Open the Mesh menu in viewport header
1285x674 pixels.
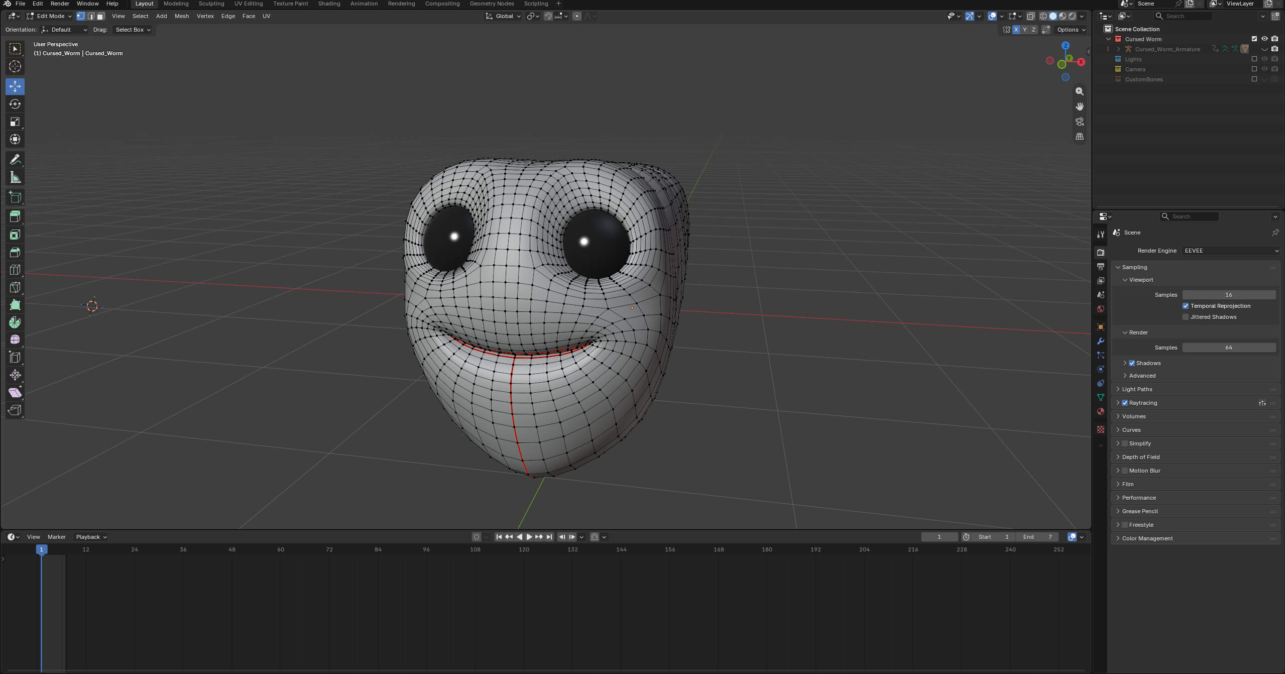(182, 16)
